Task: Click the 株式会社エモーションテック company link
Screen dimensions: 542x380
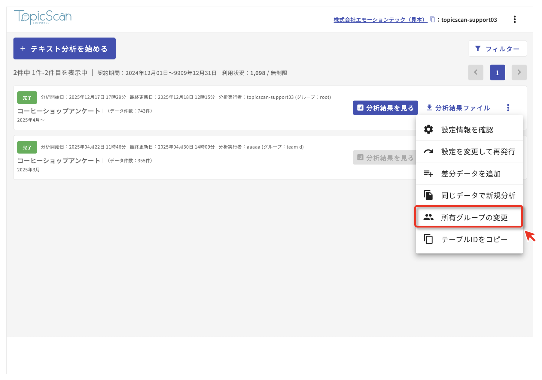Action: pos(380,20)
